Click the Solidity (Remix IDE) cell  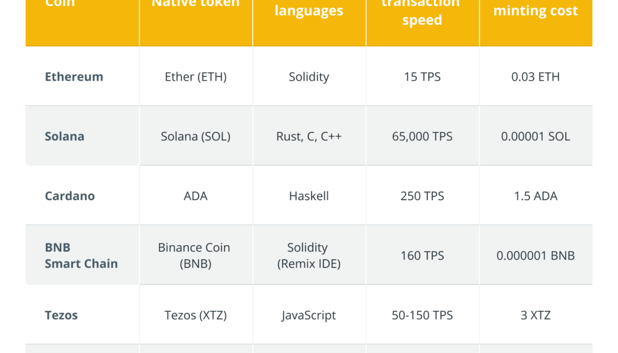[308, 255]
